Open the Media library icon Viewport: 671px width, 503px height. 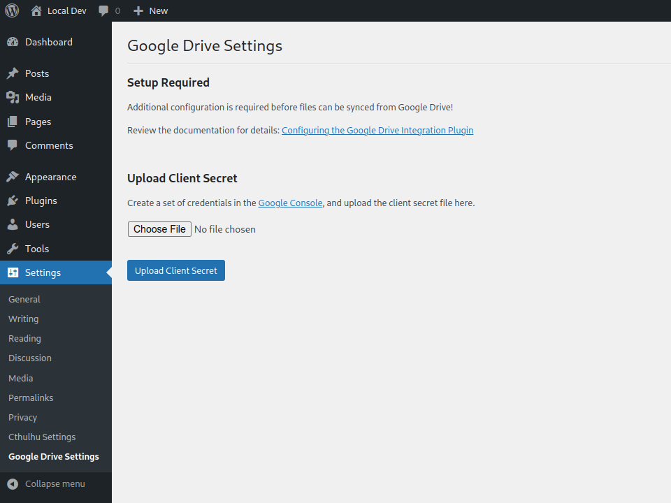point(14,97)
